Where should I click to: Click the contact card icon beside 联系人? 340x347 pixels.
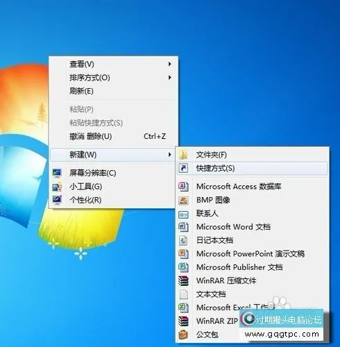(183, 214)
